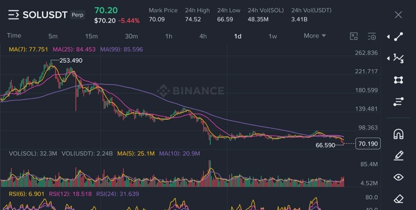Select the 4h timeframe
Screen dimensions: 416x210
(203, 36)
